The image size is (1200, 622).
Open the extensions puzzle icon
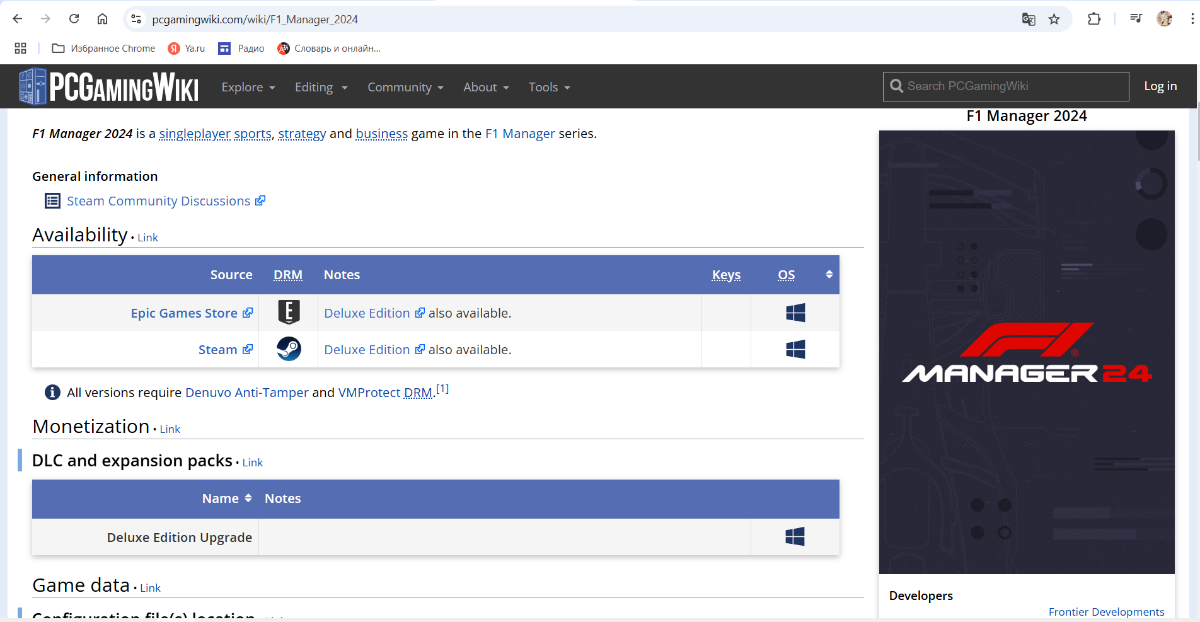coord(1094,19)
